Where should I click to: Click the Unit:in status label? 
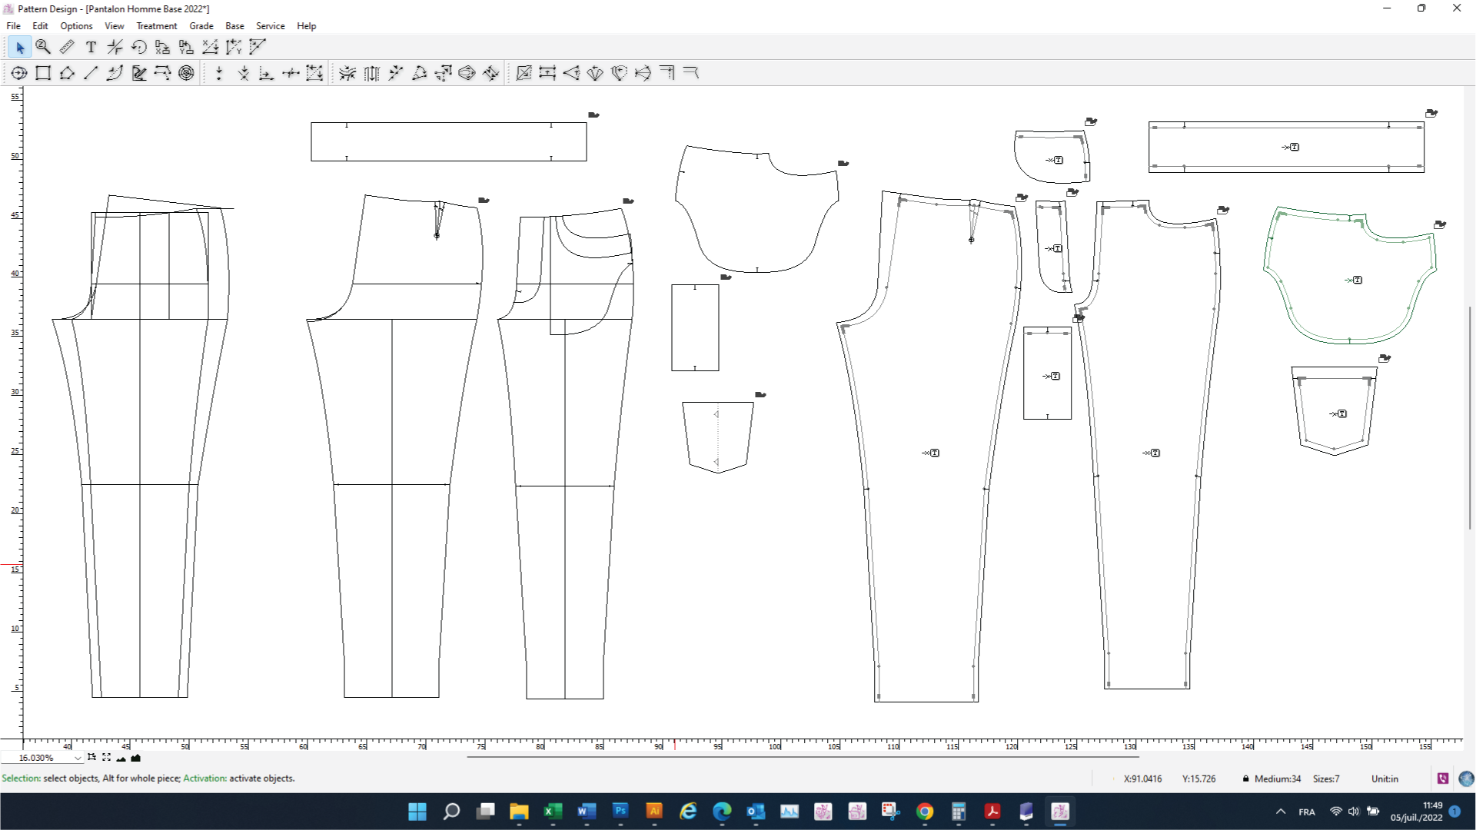tap(1385, 779)
